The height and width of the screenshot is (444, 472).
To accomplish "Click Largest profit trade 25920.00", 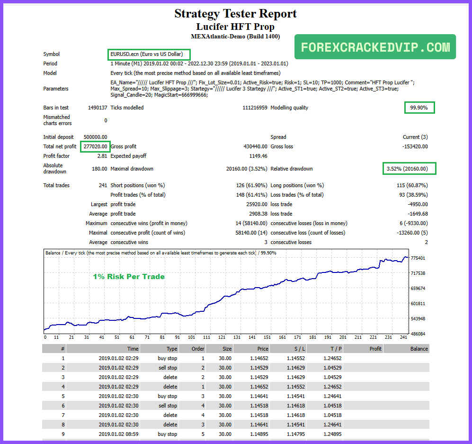I will [257, 204].
